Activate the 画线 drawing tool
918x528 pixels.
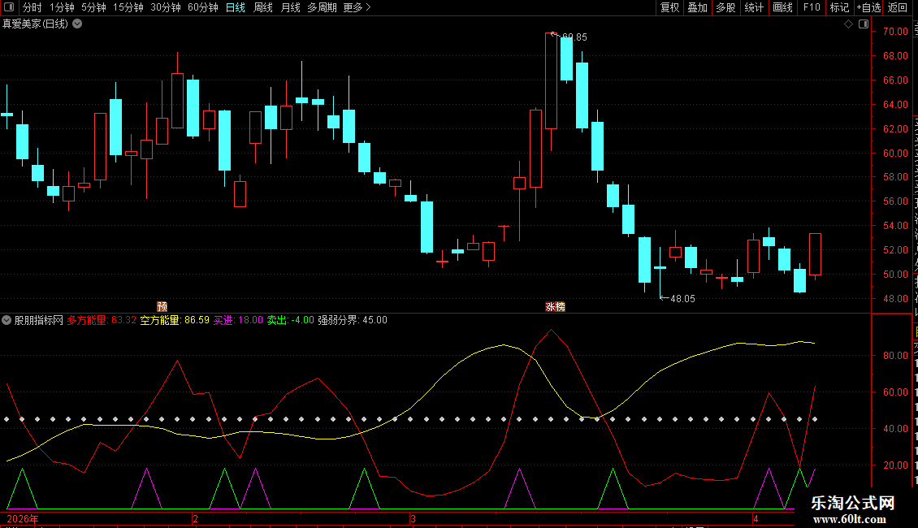click(x=782, y=7)
